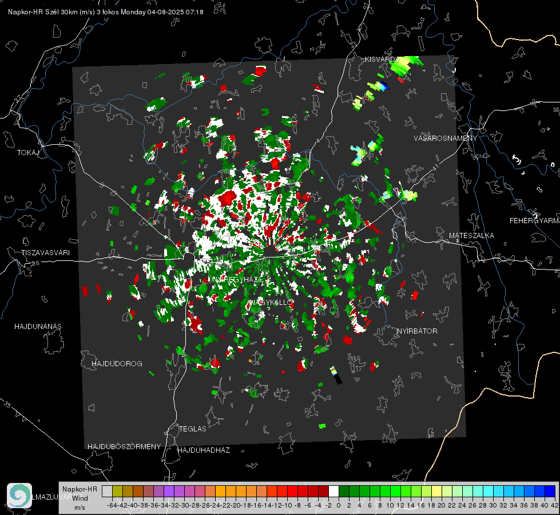Click the bright red swatch between -10 and -8
Viewport: 560px width, 515px height.
(x=292, y=491)
